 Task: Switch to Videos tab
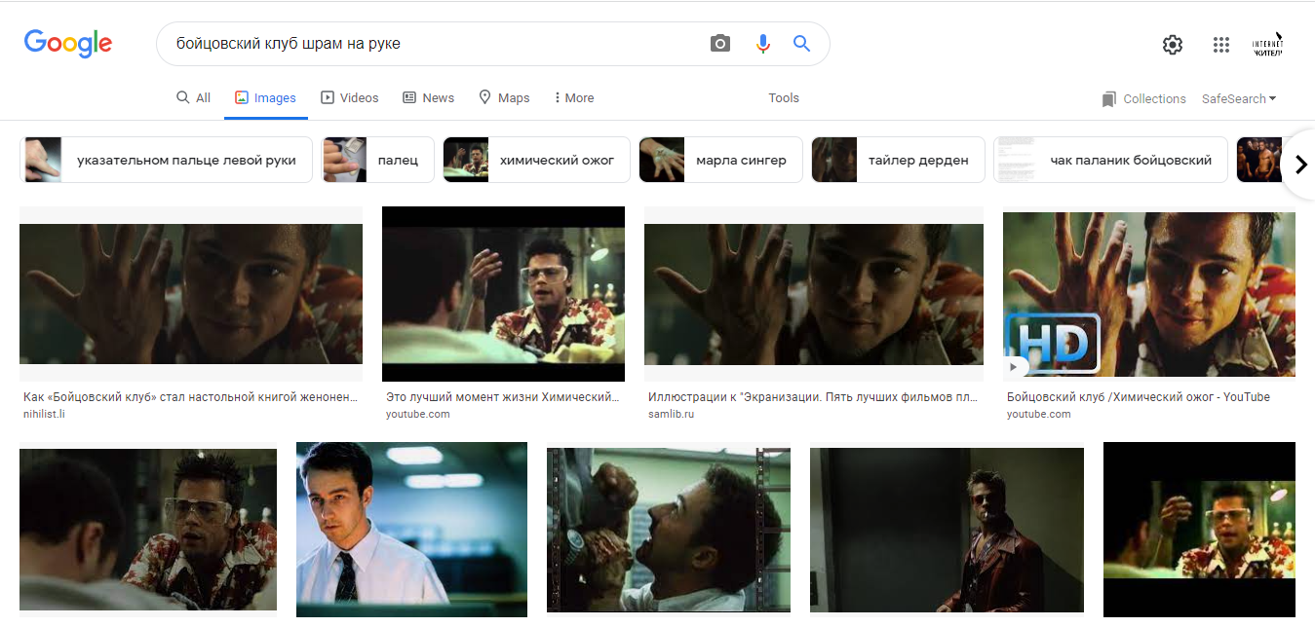pos(350,97)
